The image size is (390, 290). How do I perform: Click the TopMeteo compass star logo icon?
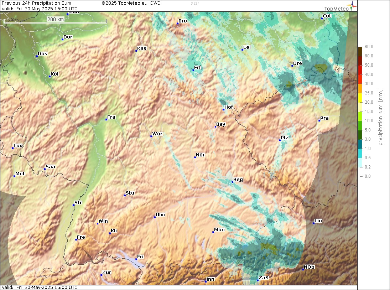(353, 5)
